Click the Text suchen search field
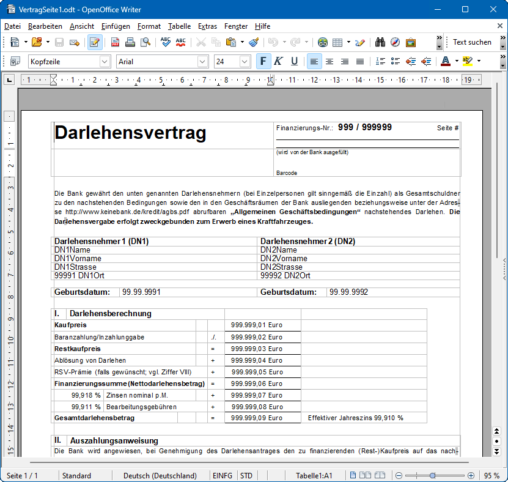The image size is (508, 482). click(x=472, y=42)
